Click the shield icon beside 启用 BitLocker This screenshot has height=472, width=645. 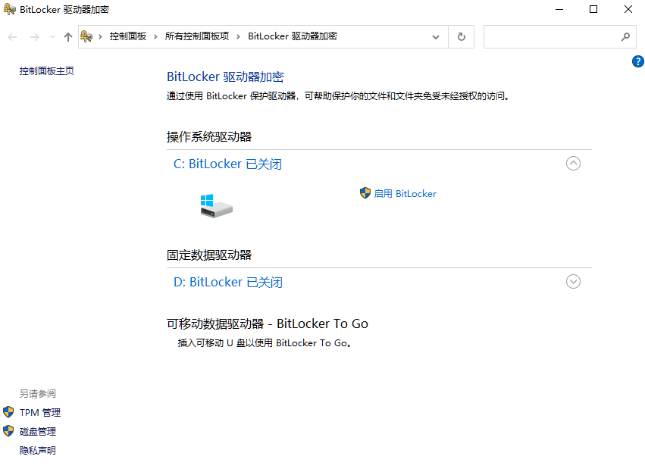(365, 193)
